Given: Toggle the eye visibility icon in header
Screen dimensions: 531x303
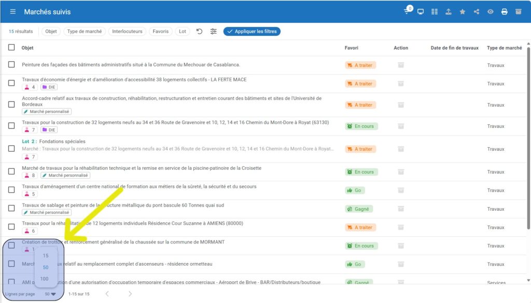Looking at the screenshot, I should 490,11.
